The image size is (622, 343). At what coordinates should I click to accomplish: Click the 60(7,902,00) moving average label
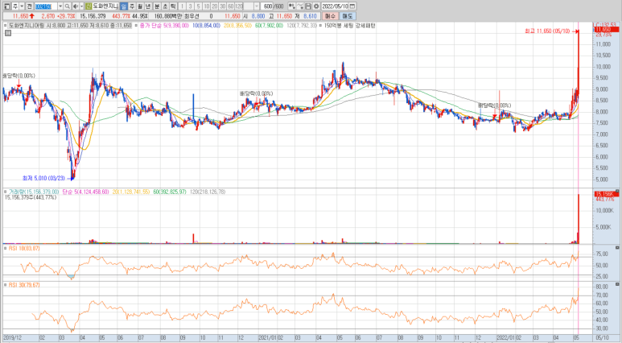pos(269,26)
